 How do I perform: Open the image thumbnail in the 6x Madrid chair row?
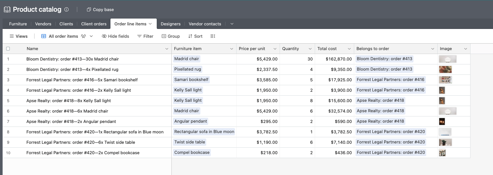(x=448, y=111)
